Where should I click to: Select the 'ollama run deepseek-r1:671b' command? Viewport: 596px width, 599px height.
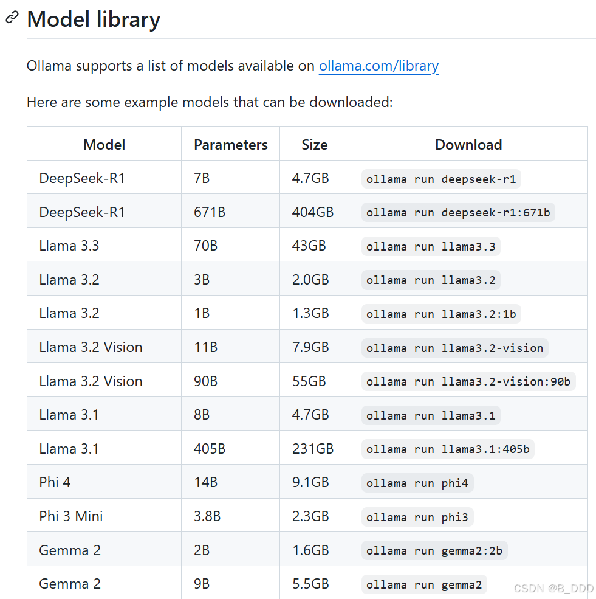458,212
